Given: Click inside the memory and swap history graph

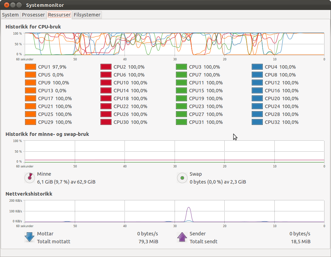Looking at the screenshot, I should point(175,151).
